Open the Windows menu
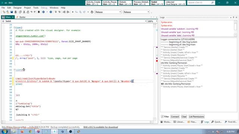This screenshot has width=239, height=134. pos(54,7)
